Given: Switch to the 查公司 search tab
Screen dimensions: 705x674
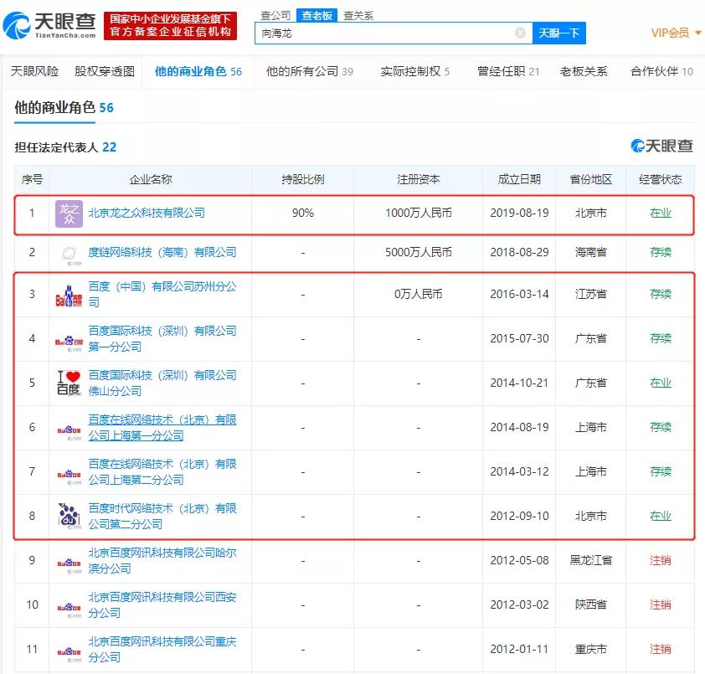Looking at the screenshot, I should [275, 15].
